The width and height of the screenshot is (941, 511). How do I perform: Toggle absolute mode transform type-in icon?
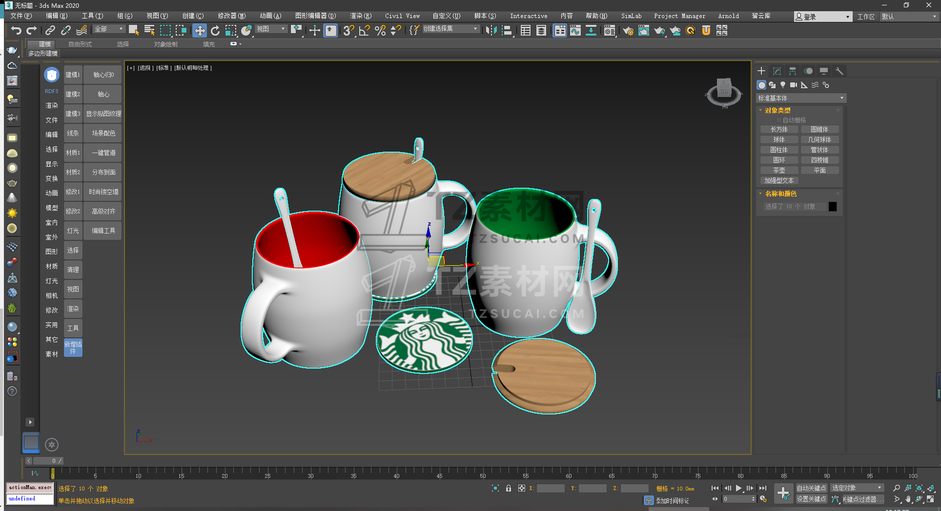tap(522, 488)
